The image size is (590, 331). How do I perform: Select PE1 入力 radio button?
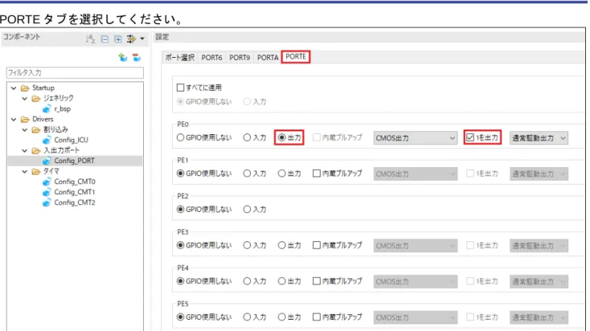point(247,174)
